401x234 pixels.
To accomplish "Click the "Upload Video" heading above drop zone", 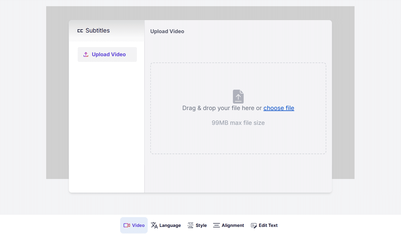I will pyautogui.click(x=167, y=31).
